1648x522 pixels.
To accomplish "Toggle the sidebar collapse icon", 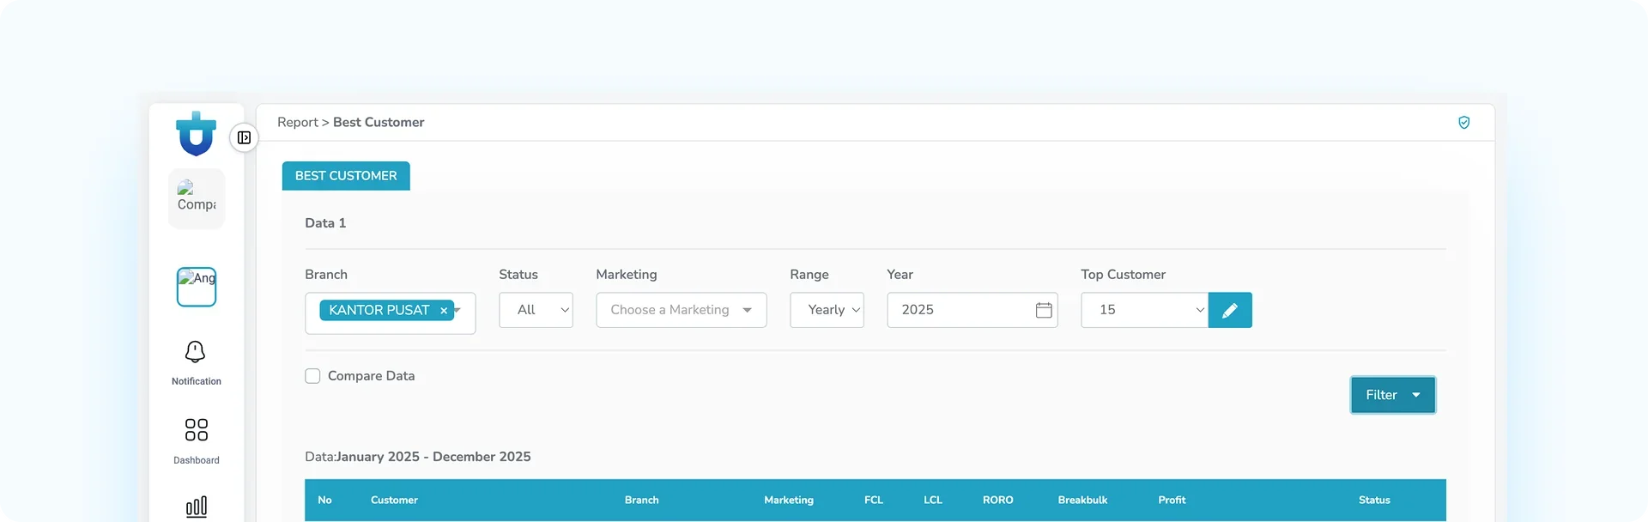I will [244, 137].
